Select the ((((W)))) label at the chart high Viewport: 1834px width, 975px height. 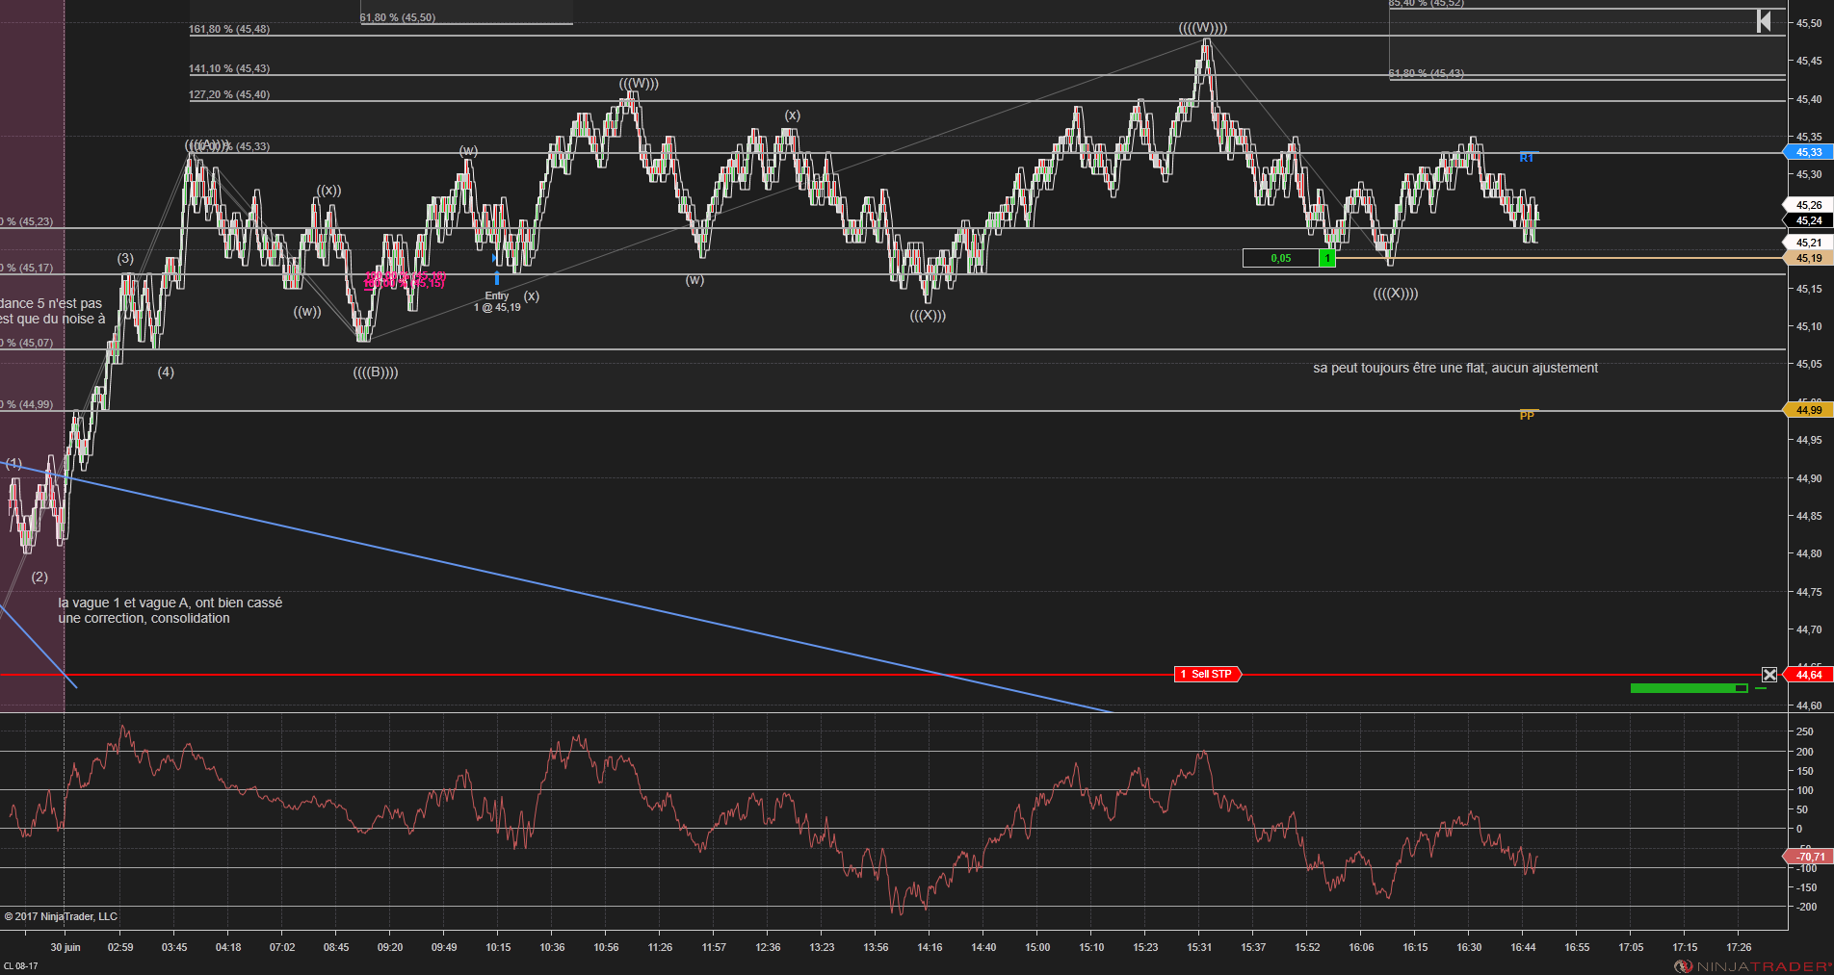tap(1203, 28)
